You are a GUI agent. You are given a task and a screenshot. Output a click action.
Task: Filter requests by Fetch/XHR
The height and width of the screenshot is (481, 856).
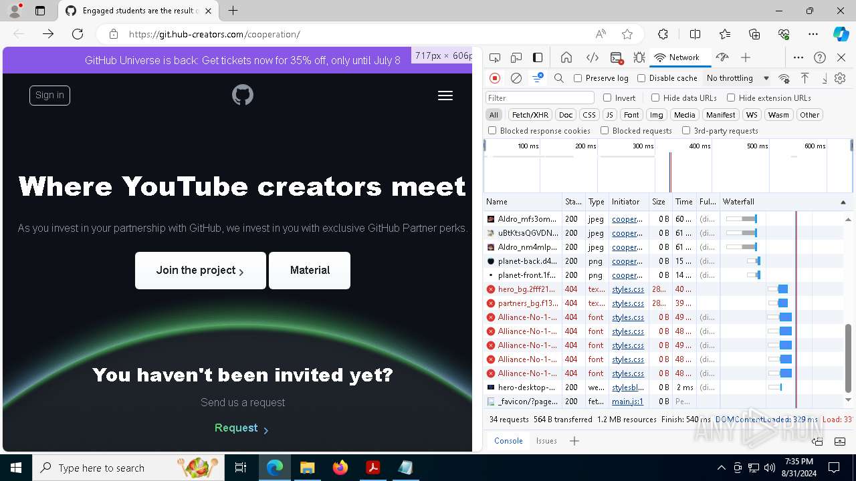point(530,115)
